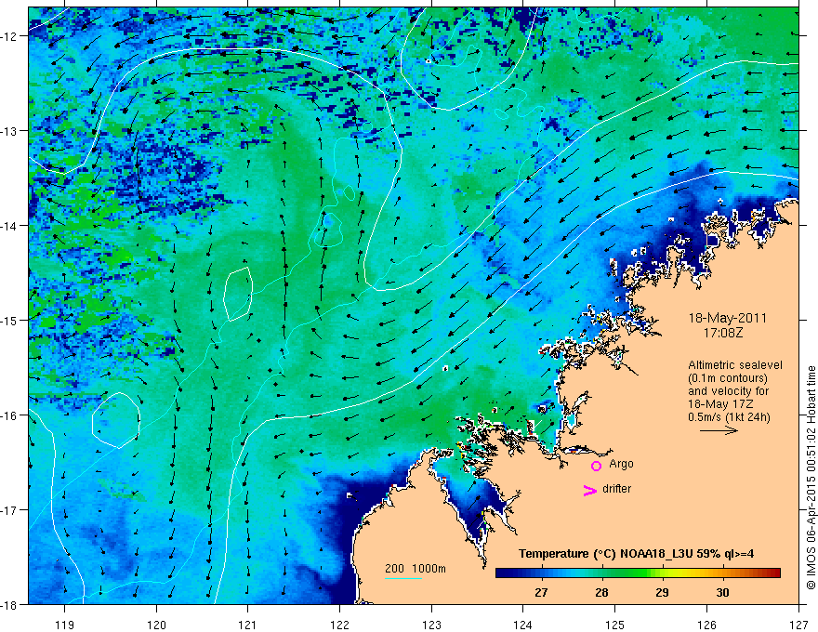This screenshot has width=818, height=632.
Task: Click longitude axis label 126
Action: (x=706, y=625)
